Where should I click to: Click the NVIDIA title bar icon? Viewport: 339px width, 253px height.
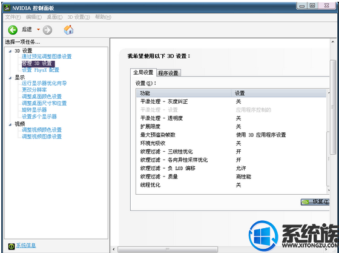click(7, 8)
